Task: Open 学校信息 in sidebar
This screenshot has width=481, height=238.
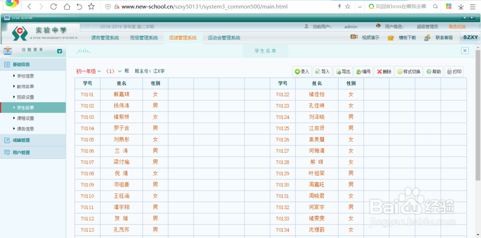Action: coord(25,76)
